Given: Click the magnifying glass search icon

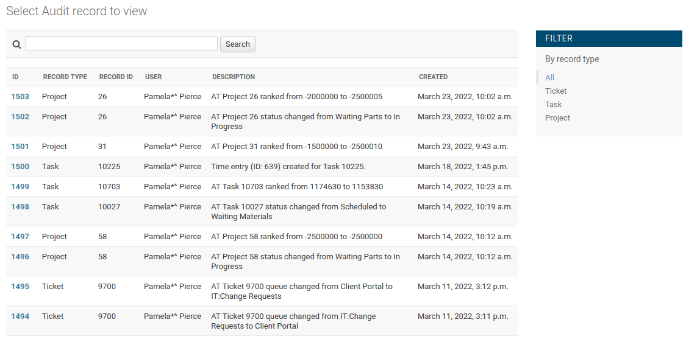Looking at the screenshot, I should tap(16, 44).
